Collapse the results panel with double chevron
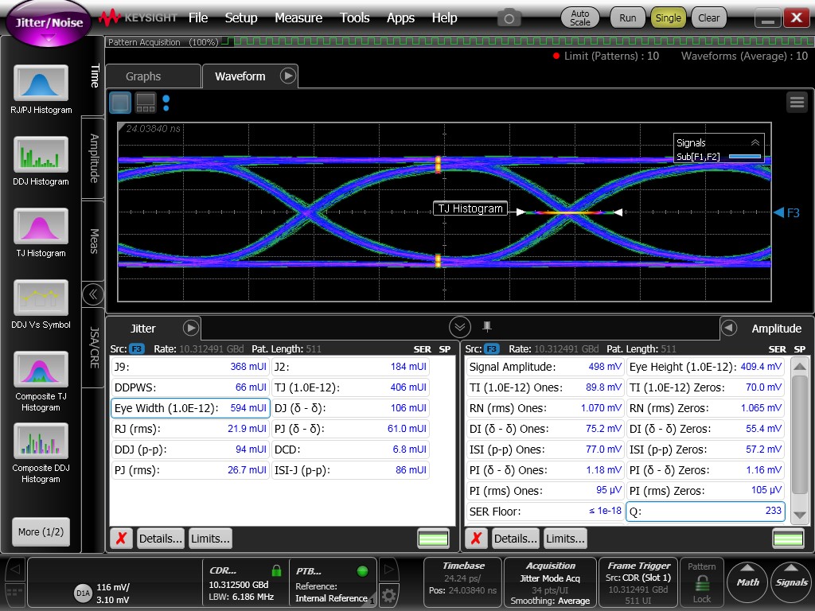The image size is (815, 611). (459, 327)
